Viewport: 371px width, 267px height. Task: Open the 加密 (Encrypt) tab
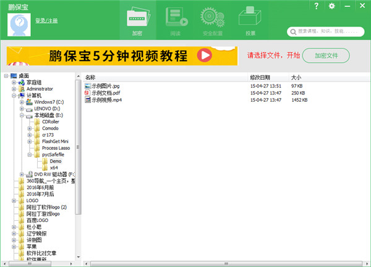click(x=138, y=22)
